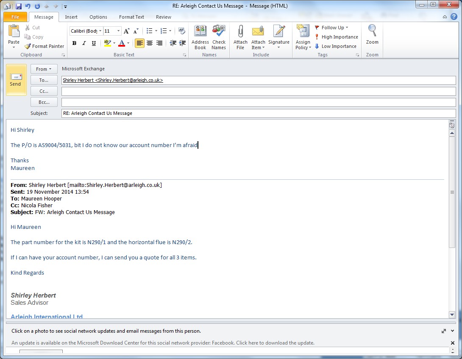Toggle align text left
This screenshot has width=462, height=359.
[x=140, y=43]
